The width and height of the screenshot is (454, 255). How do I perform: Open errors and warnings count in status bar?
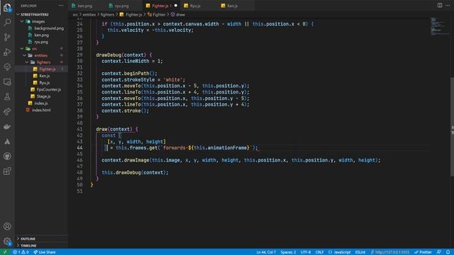click(x=21, y=252)
